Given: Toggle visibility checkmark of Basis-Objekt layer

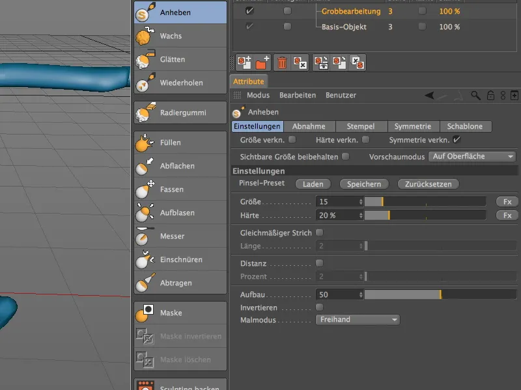Looking at the screenshot, I should [x=249, y=26].
